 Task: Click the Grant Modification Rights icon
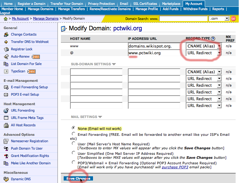click(x=6, y=156)
